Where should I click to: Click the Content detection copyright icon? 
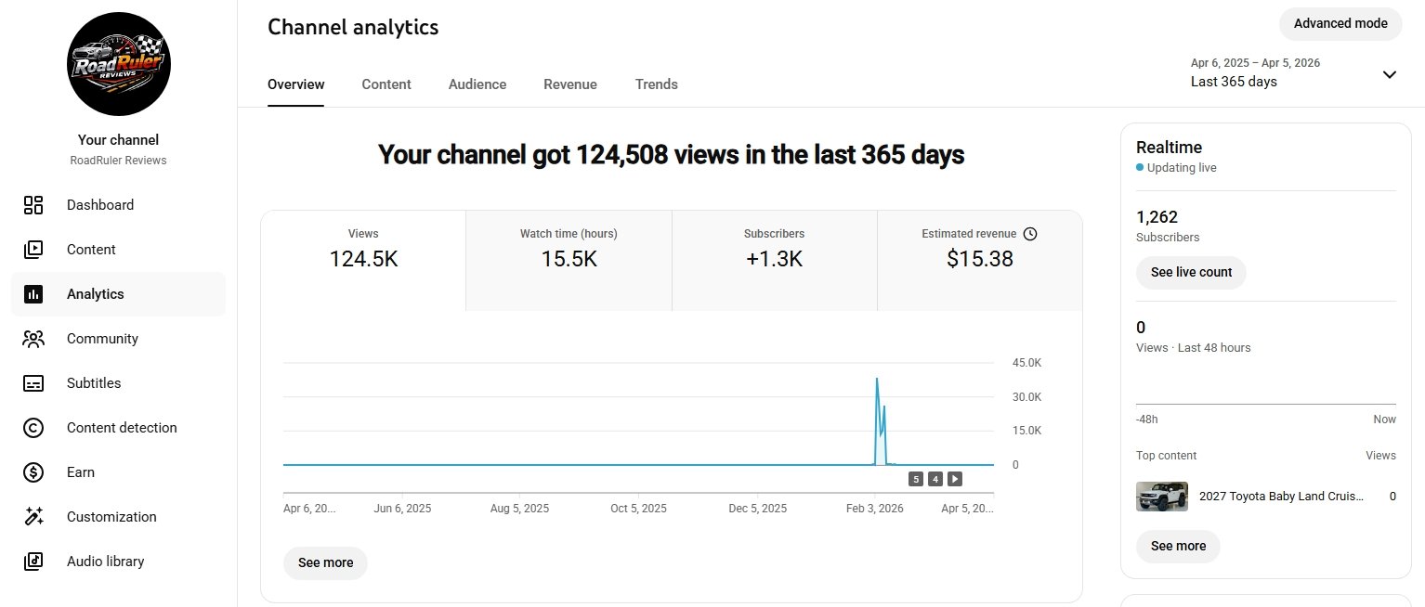coord(33,428)
